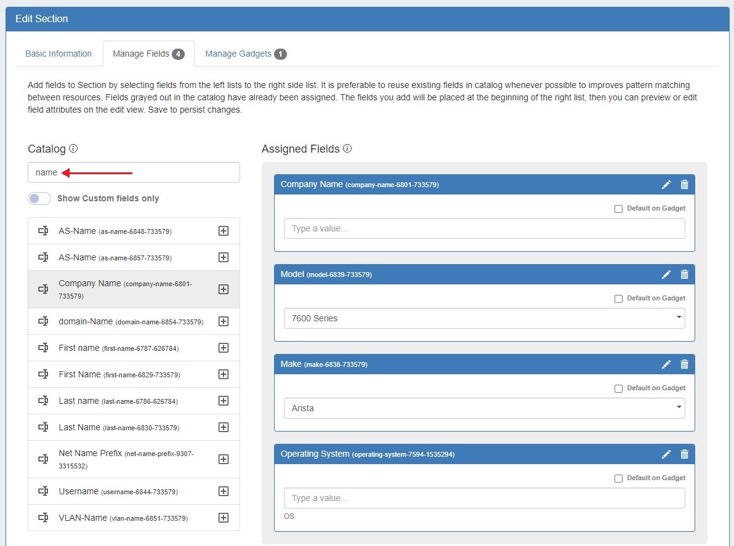Select Net Name Prefix catalog entry

tap(123, 459)
